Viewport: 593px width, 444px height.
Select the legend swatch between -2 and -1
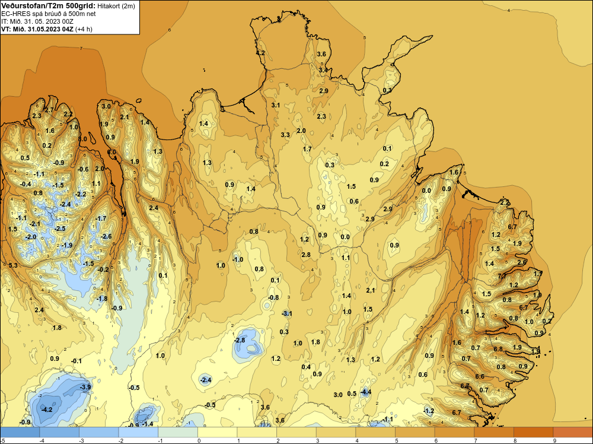pos(138,432)
